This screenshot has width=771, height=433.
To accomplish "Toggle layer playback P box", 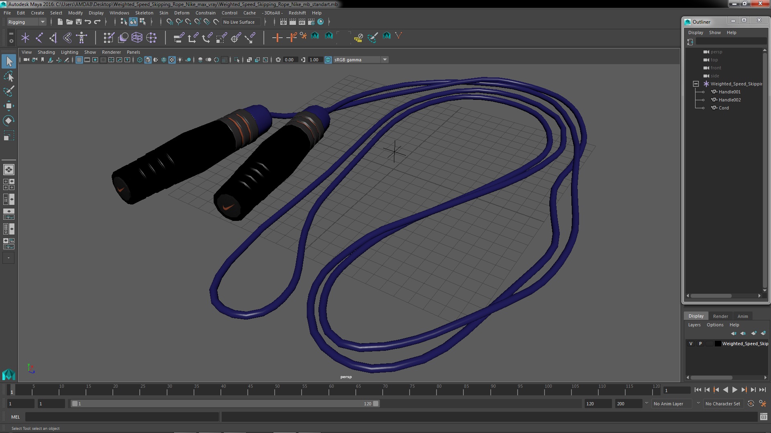I will (x=700, y=344).
